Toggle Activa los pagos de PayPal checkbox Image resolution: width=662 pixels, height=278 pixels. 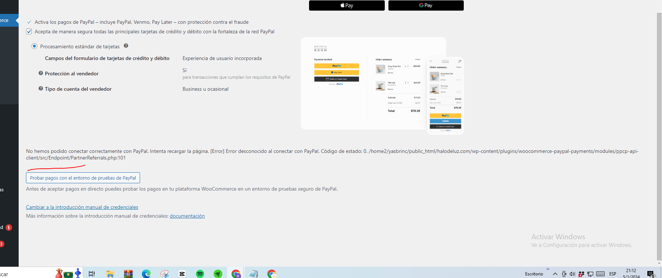coord(29,22)
